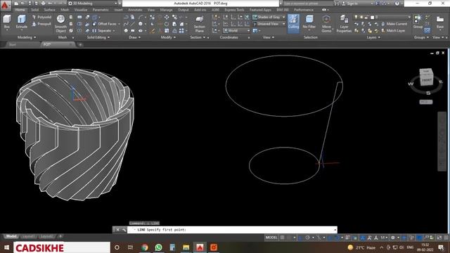Switch to the Surface ribbon tab
This screenshot has width=450, height=253.
point(49,10)
